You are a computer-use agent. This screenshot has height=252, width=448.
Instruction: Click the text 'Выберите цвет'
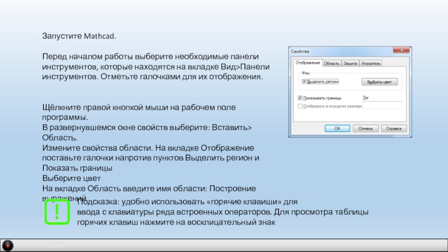pos(72,178)
